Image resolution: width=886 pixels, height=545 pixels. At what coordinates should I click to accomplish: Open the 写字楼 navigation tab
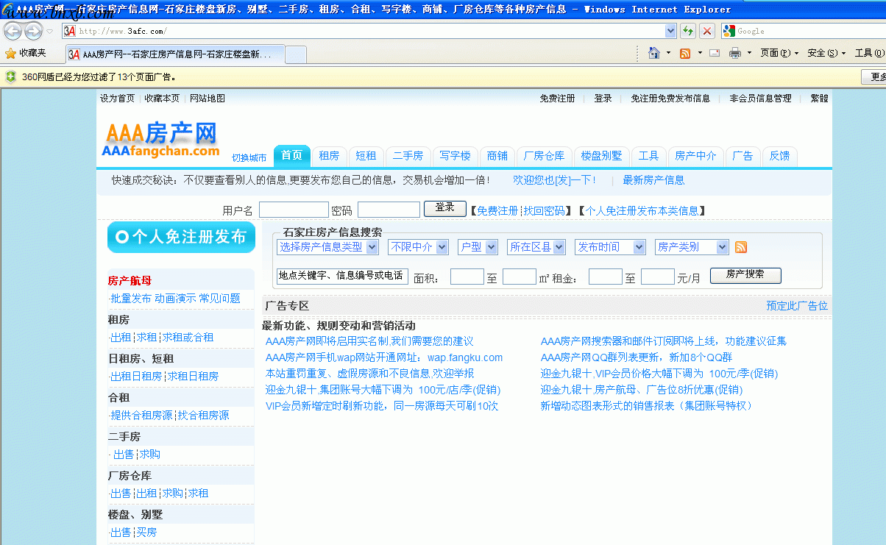455,156
